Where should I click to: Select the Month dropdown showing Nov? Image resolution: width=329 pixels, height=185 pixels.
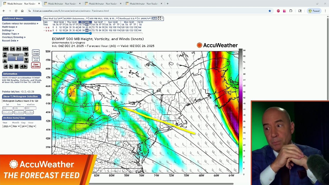[x=16, y=126]
